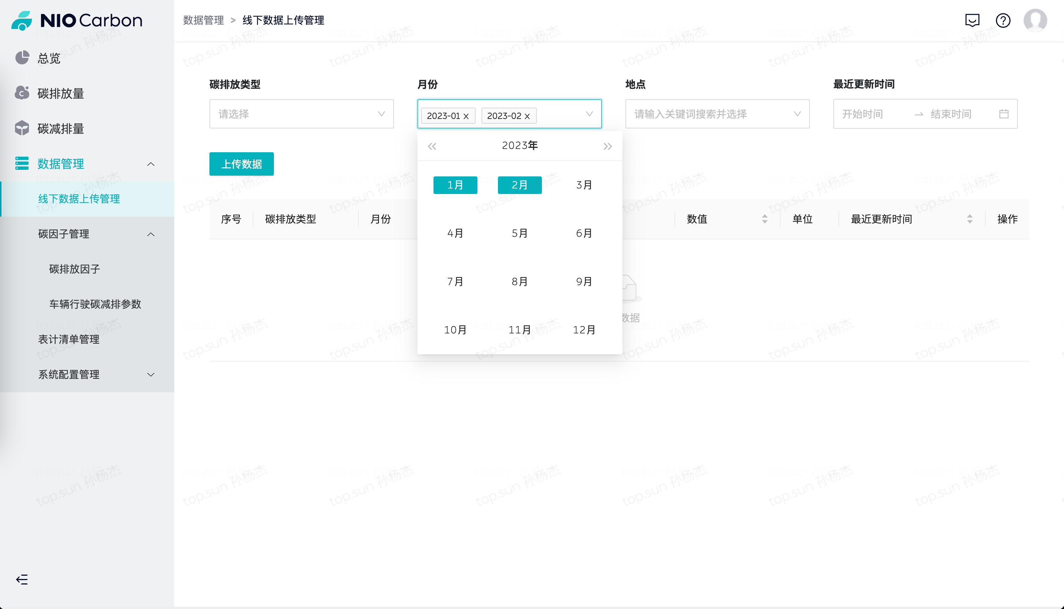Click the 数据管理 database icon

(22, 163)
